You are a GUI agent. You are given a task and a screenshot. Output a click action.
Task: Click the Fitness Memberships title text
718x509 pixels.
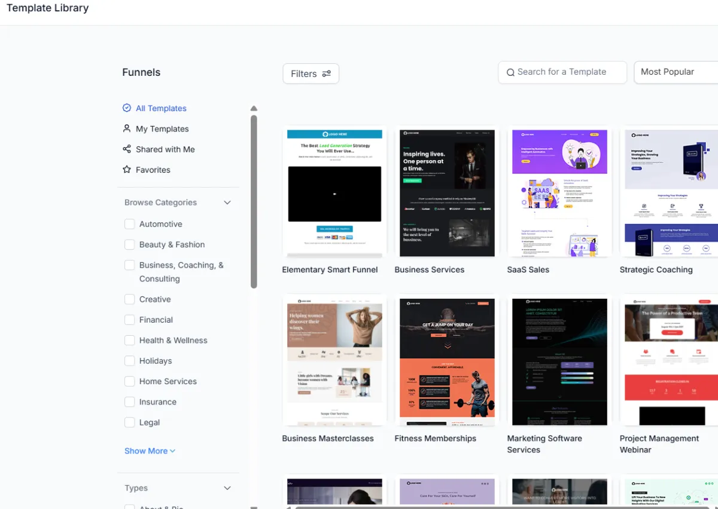tap(436, 439)
